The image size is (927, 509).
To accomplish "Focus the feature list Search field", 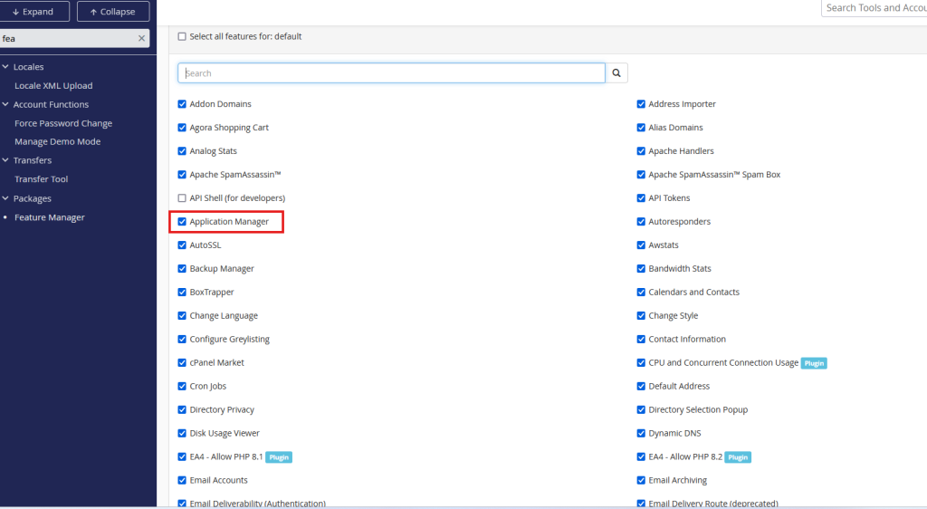I will pyautogui.click(x=391, y=73).
